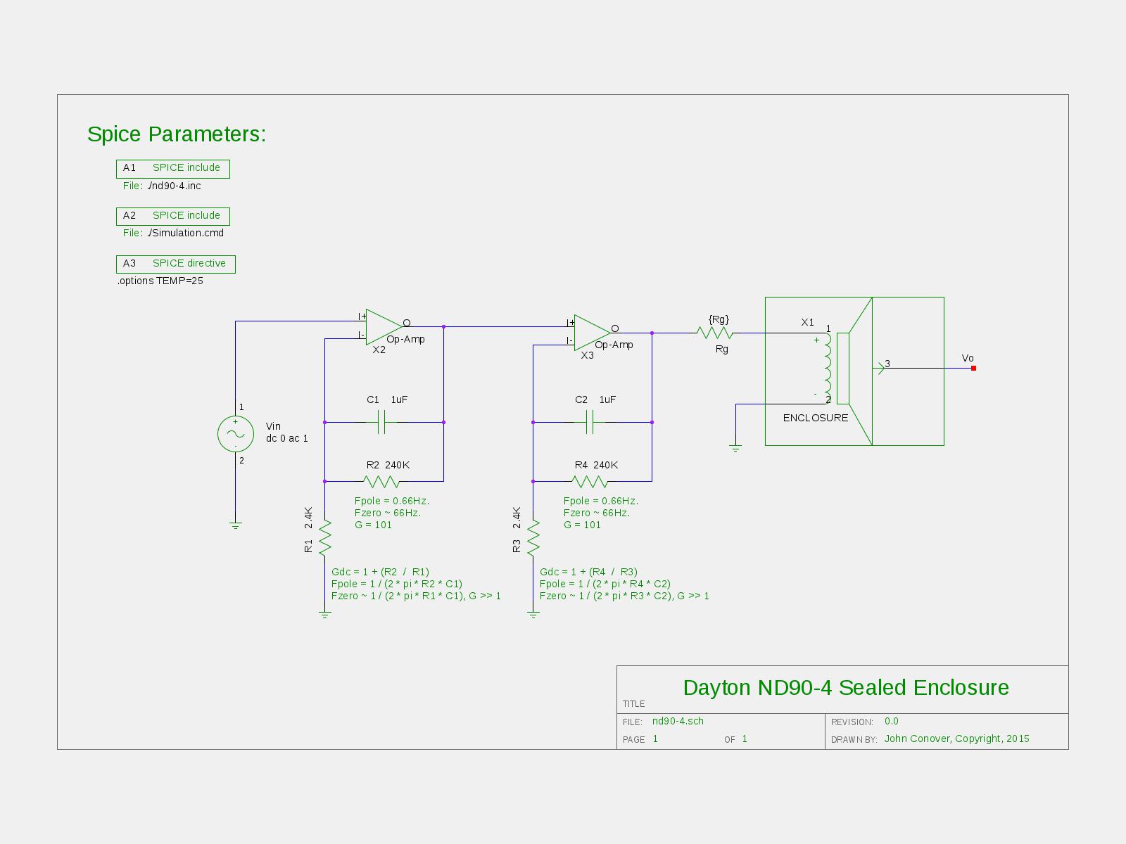Click the purple junction at X3 output
This screenshot has width=1126, height=844.
(x=652, y=333)
